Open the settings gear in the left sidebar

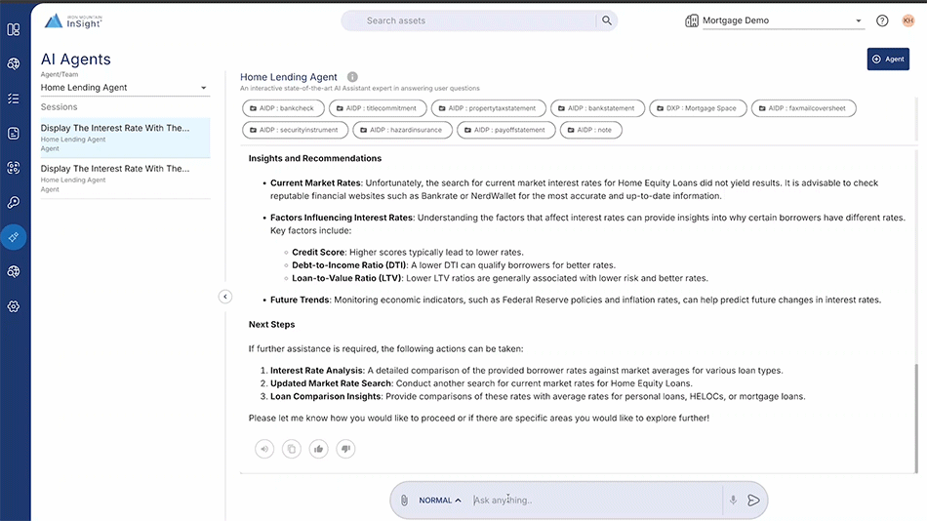[x=14, y=306]
